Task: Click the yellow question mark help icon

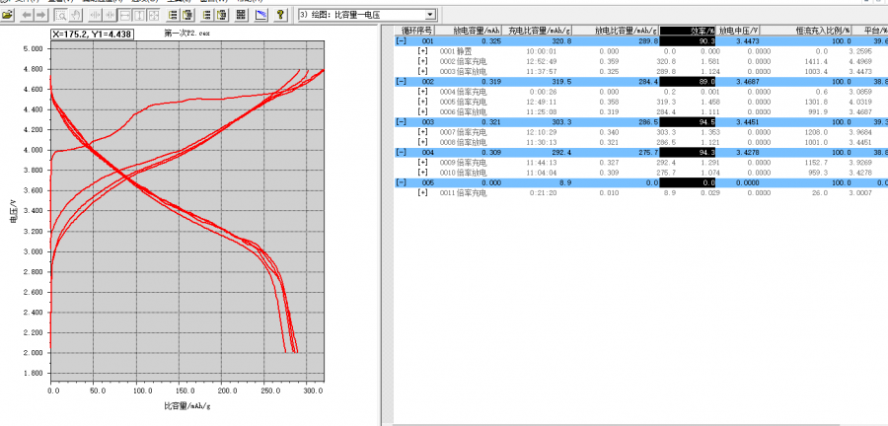Action: pyautogui.click(x=281, y=16)
